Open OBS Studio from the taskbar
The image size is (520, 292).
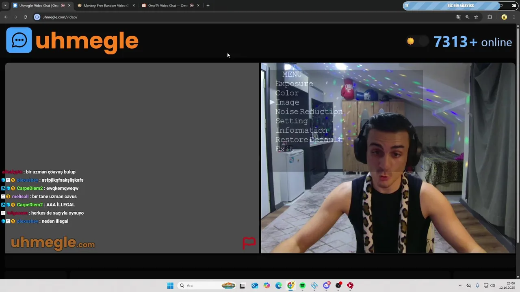tap(338, 286)
